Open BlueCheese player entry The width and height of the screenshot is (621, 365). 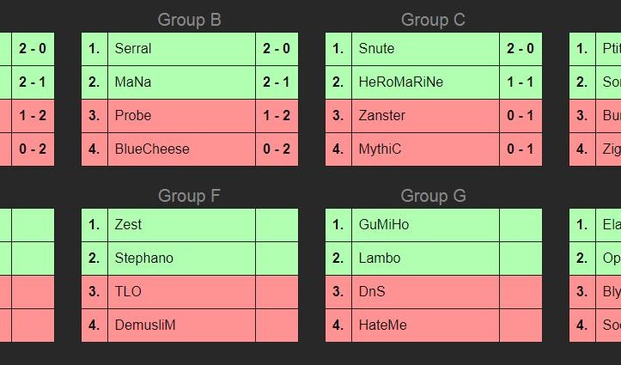tap(152, 149)
